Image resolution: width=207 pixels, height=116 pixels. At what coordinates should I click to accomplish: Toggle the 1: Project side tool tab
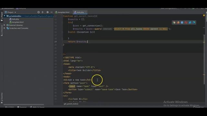click(2, 16)
